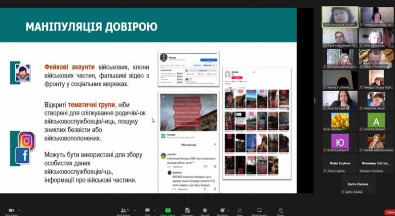Click the green Share Screen button
Screen dimensions: 395x216
coord(168,210)
